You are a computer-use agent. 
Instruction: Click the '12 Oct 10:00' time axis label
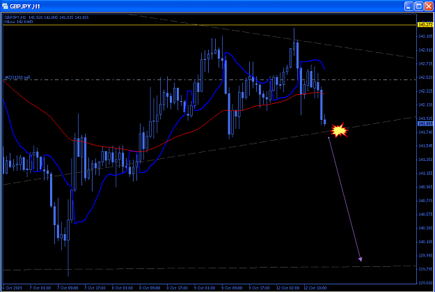click(315, 288)
